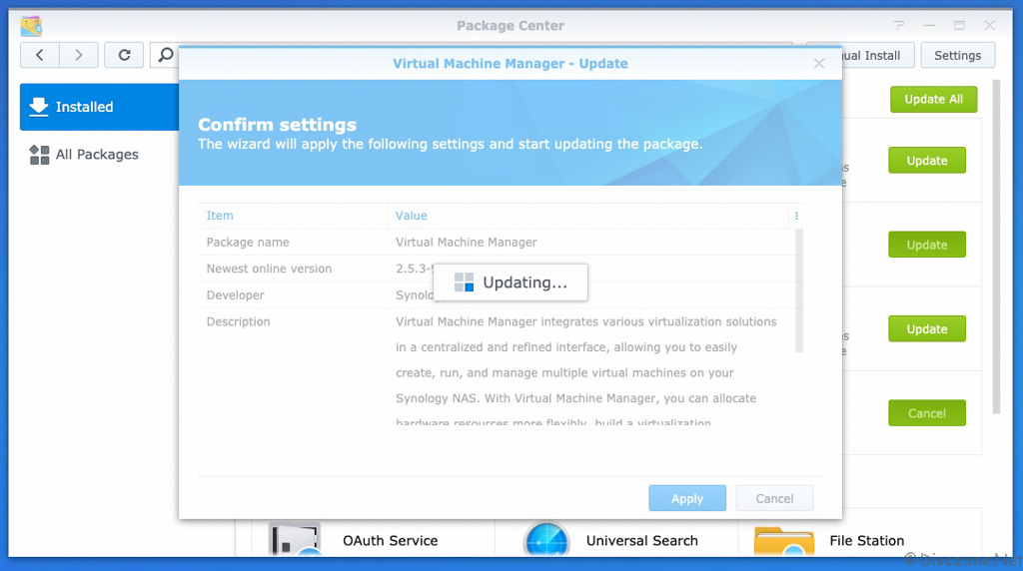The width and height of the screenshot is (1023, 571).
Task: Click the Universal Search package name
Action: 642,540
